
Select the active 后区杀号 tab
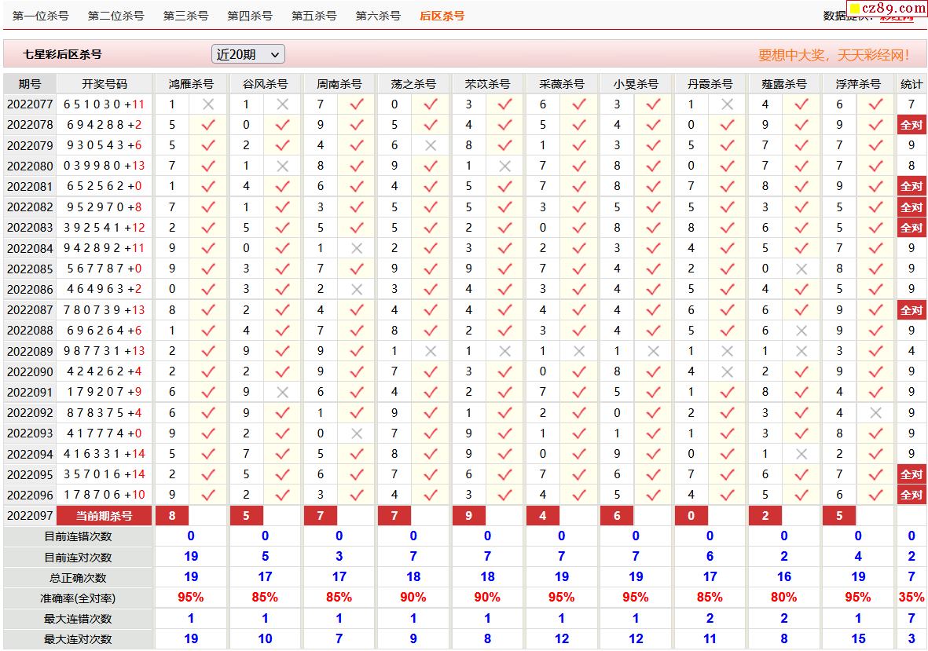point(442,16)
